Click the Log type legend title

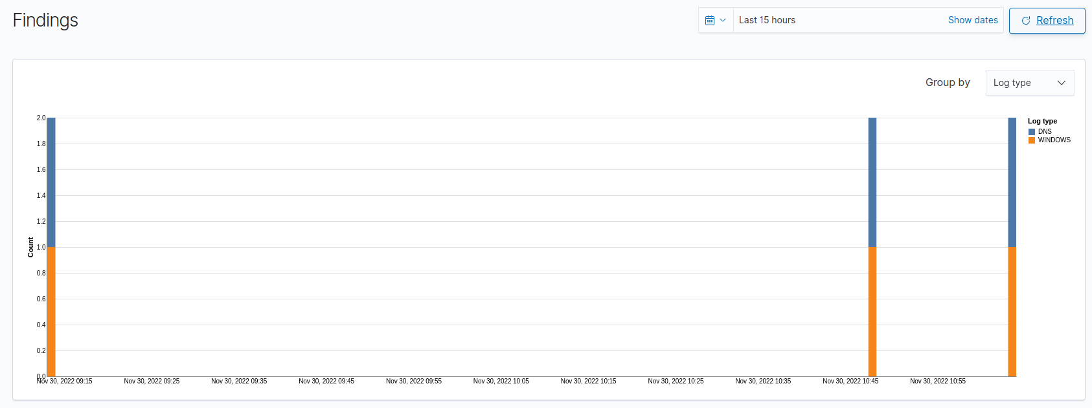coord(1042,122)
